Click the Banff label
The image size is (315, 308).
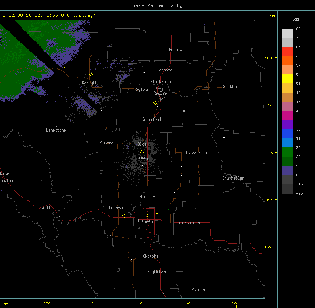[45, 207]
